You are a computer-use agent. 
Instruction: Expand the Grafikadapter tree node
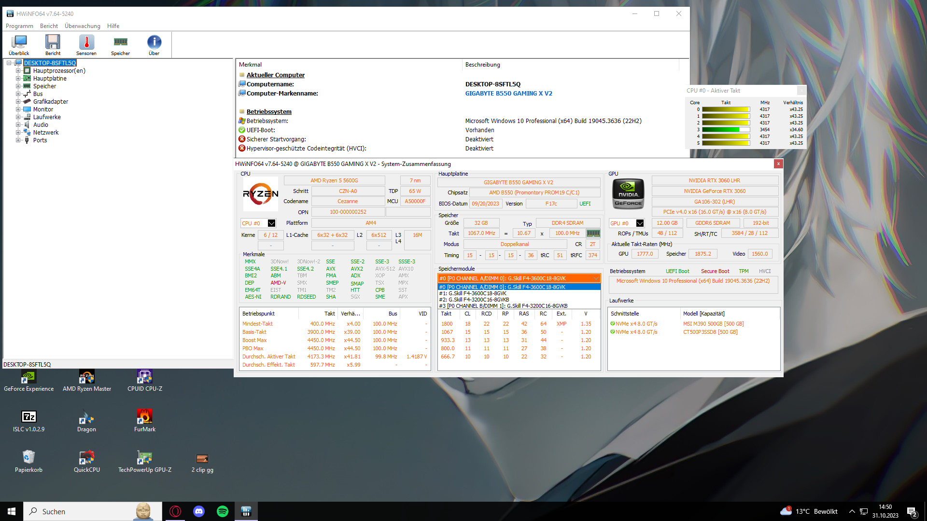tap(18, 102)
